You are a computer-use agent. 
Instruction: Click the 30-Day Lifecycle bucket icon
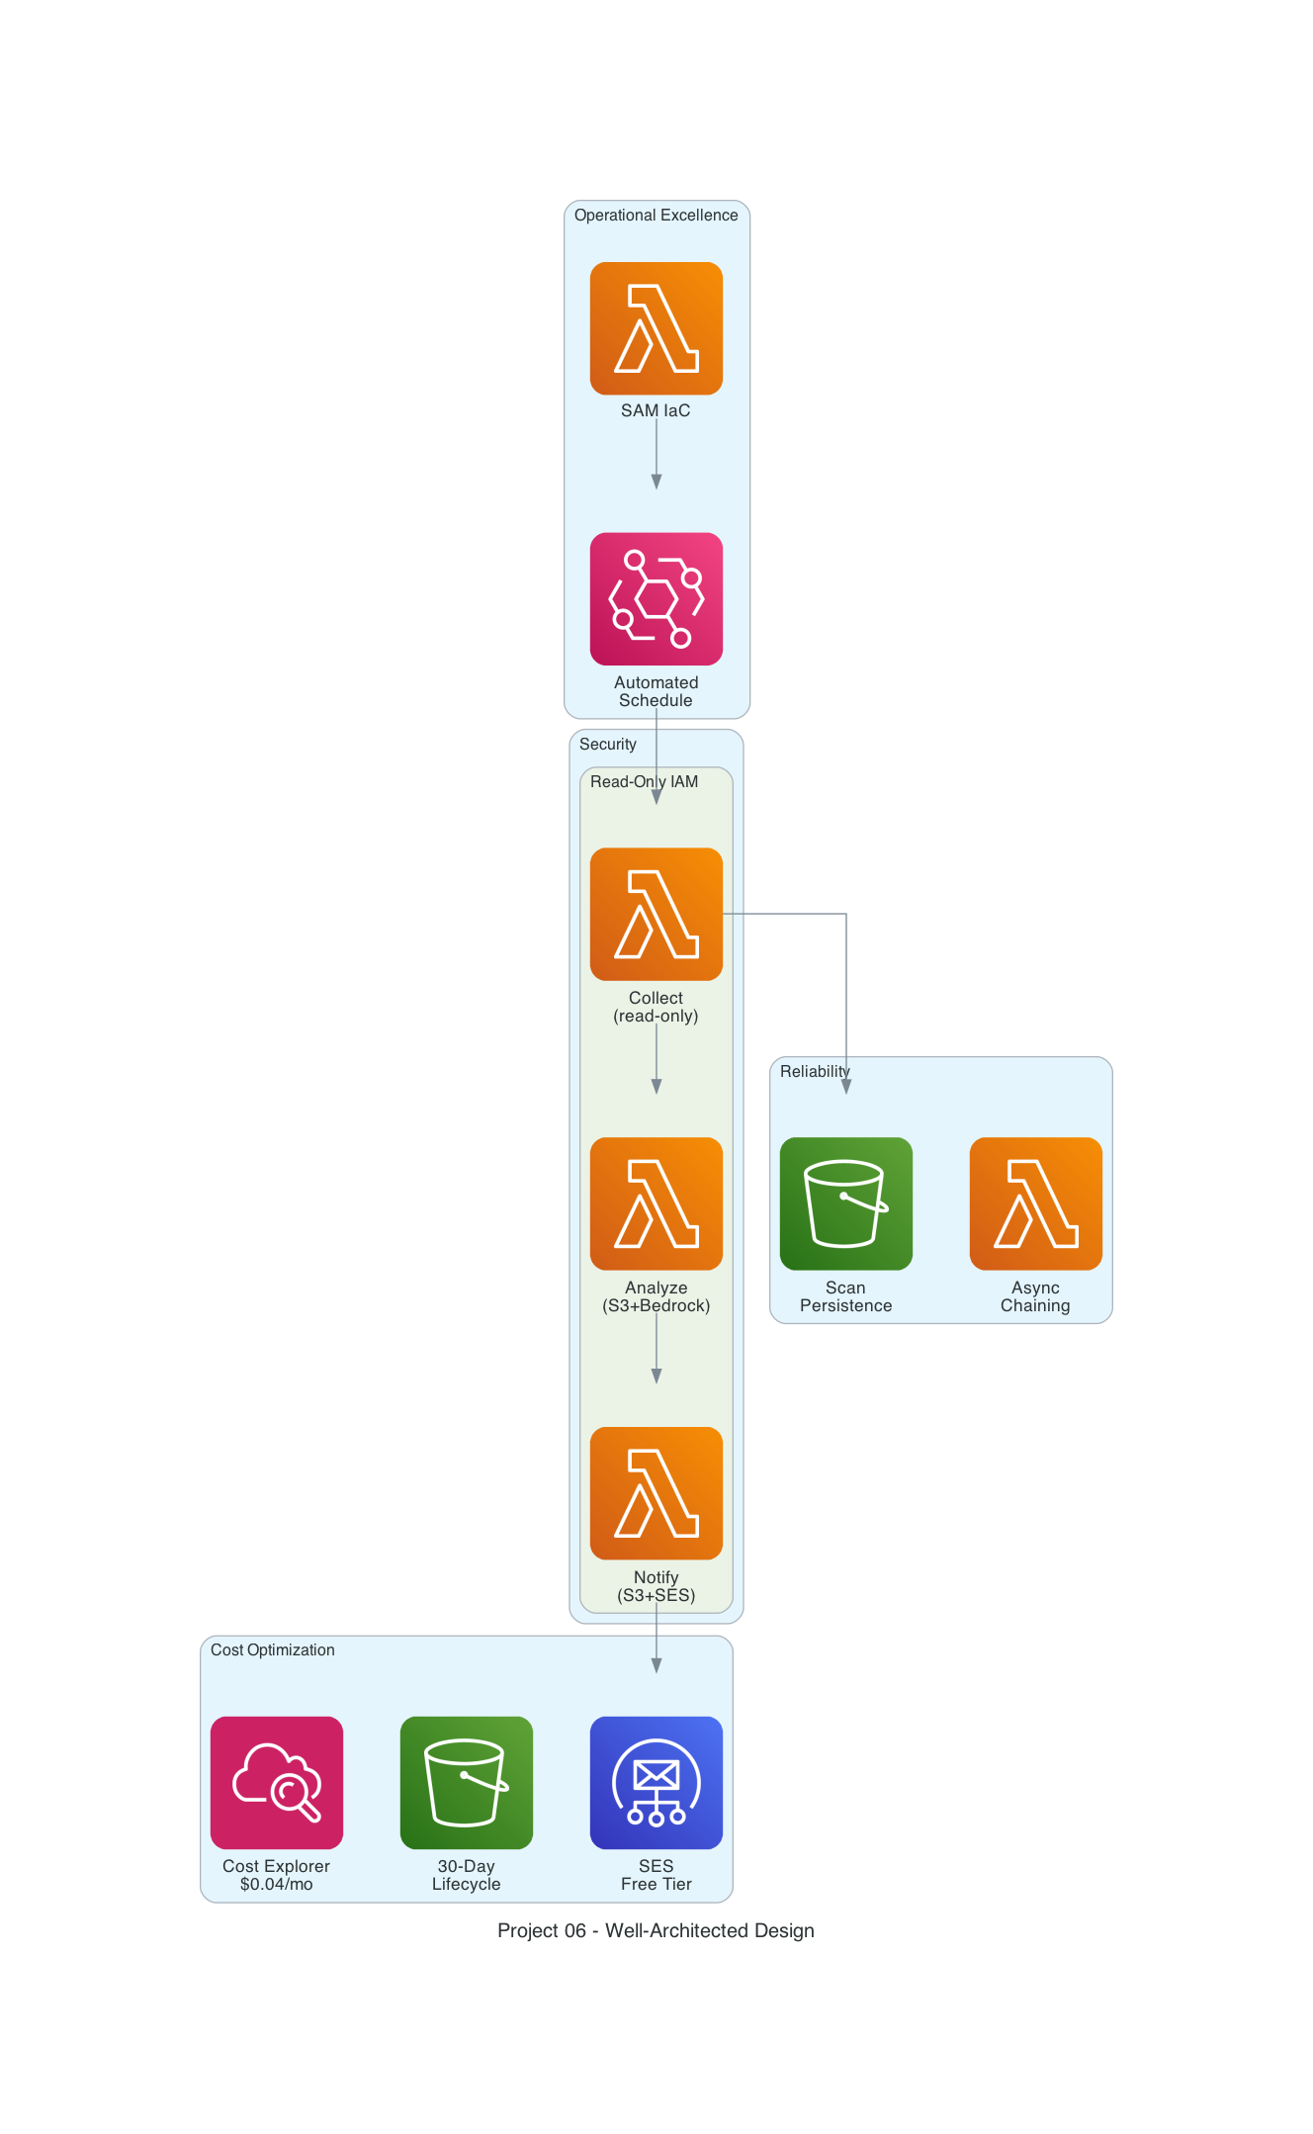tap(466, 1783)
